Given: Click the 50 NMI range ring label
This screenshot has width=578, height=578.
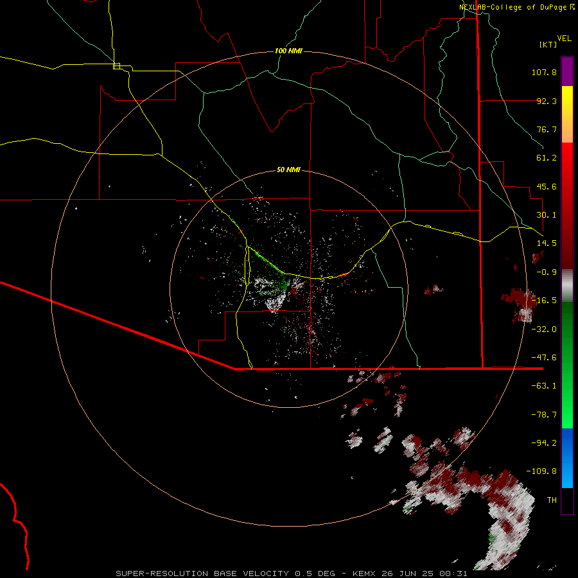Looking at the screenshot, I should (x=288, y=170).
